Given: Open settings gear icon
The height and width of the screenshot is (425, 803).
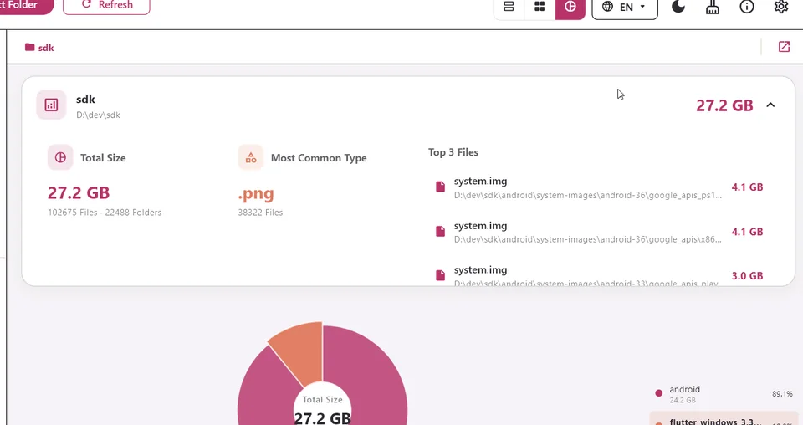Looking at the screenshot, I should 781,7.
